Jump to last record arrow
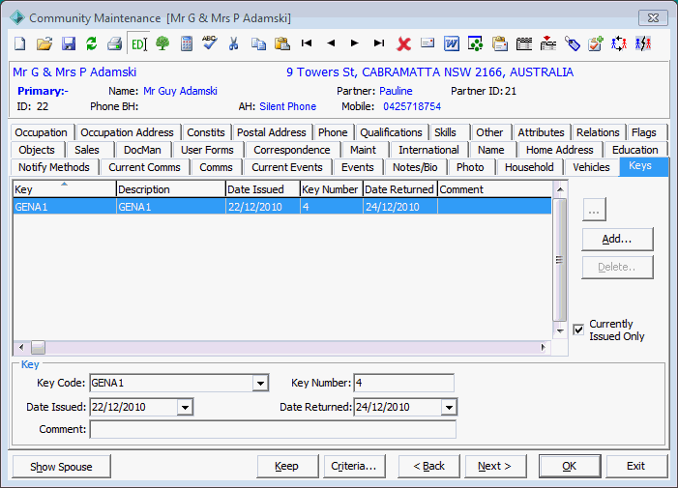 [379, 43]
